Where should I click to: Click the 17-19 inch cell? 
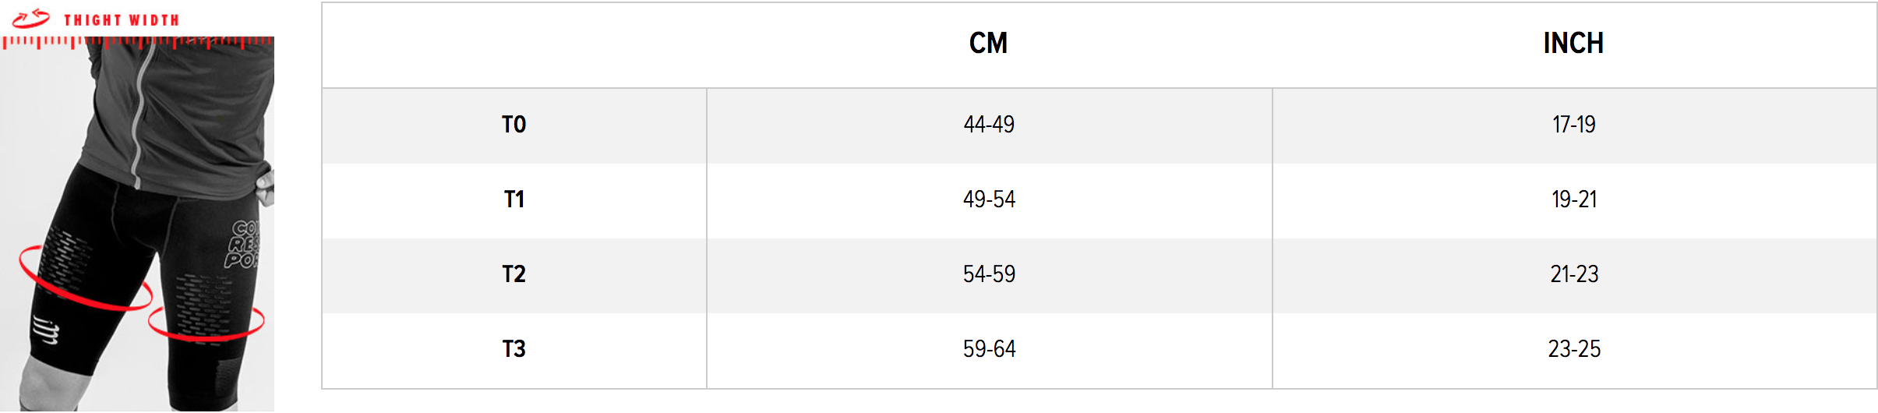1574,125
